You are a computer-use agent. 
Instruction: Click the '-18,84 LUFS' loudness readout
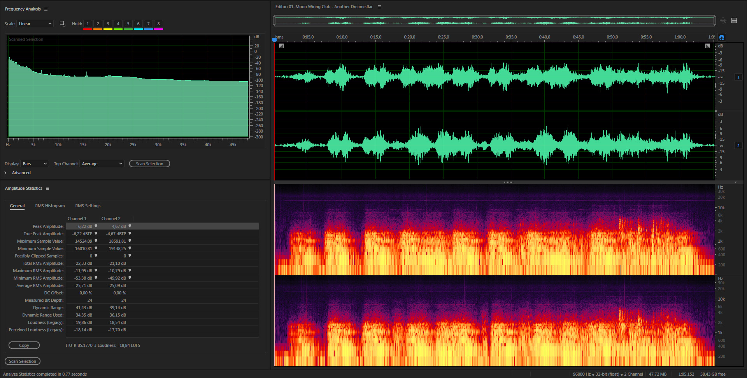click(x=129, y=345)
